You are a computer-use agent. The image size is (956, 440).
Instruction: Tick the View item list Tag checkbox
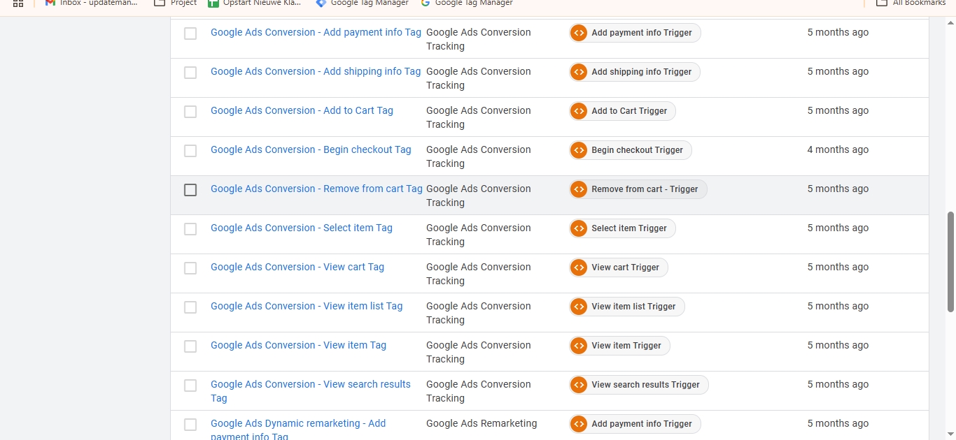coord(190,307)
